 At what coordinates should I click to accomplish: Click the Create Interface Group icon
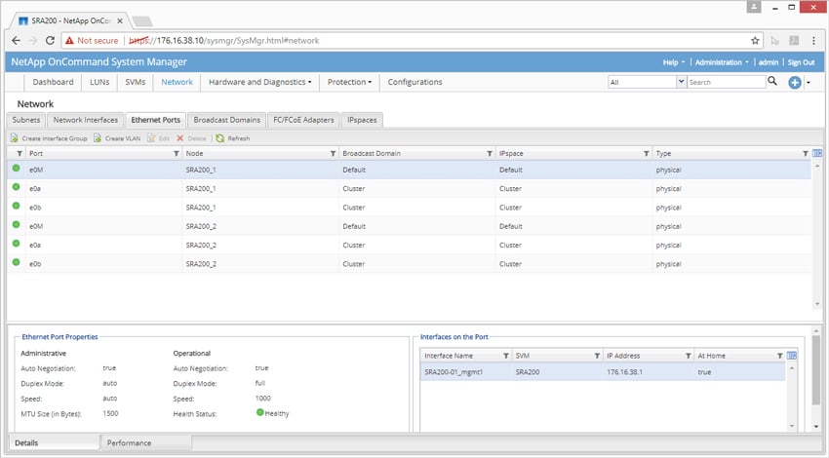point(15,138)
